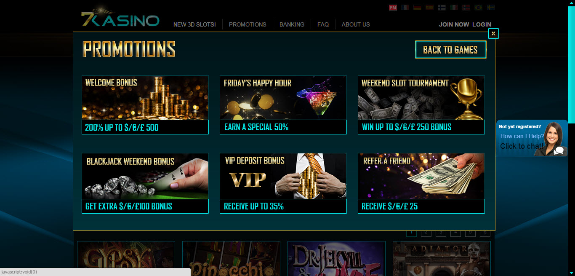Click the EN English language icon

[393, 8]
